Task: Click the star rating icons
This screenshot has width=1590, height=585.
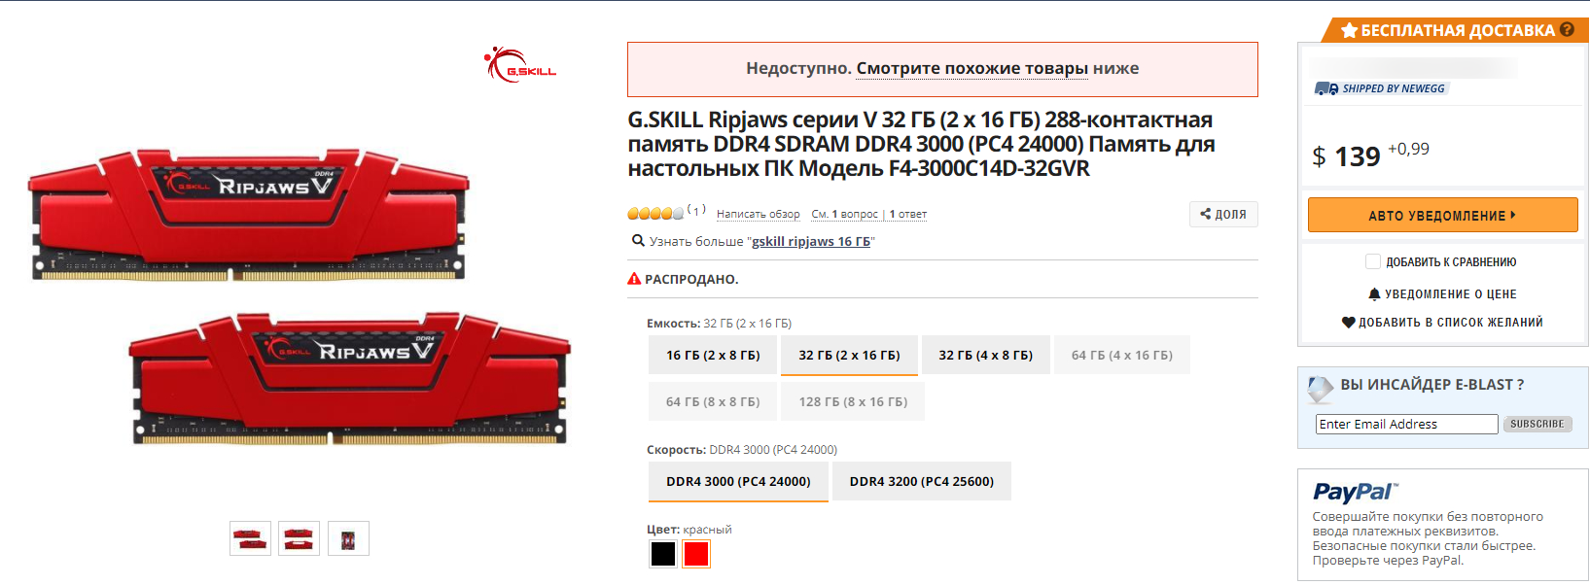Action: tap(655, 214)
